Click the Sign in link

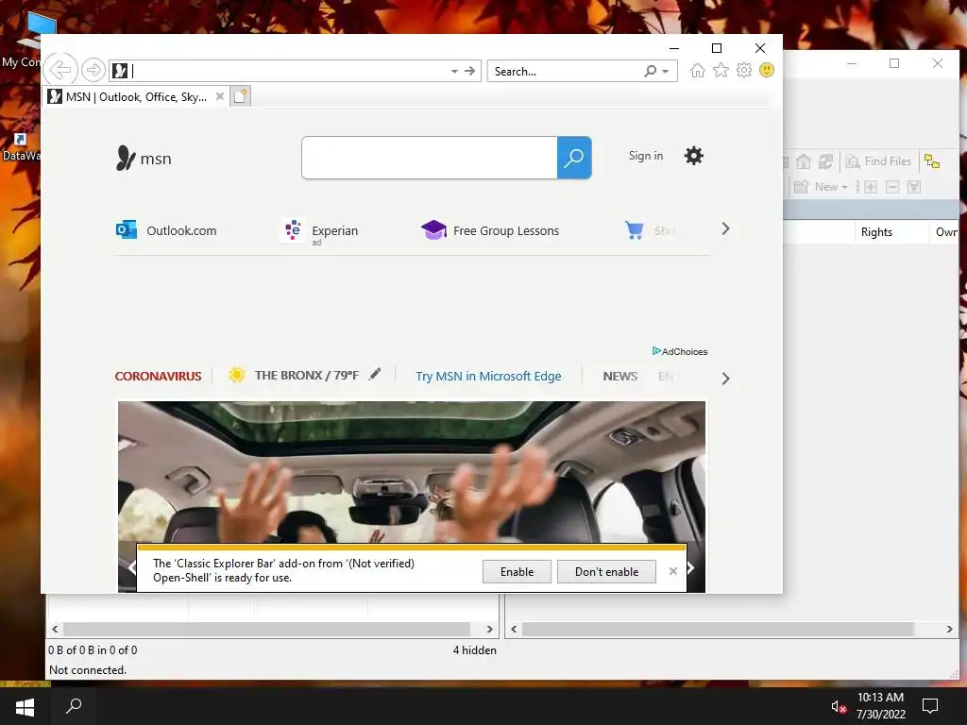646,156
